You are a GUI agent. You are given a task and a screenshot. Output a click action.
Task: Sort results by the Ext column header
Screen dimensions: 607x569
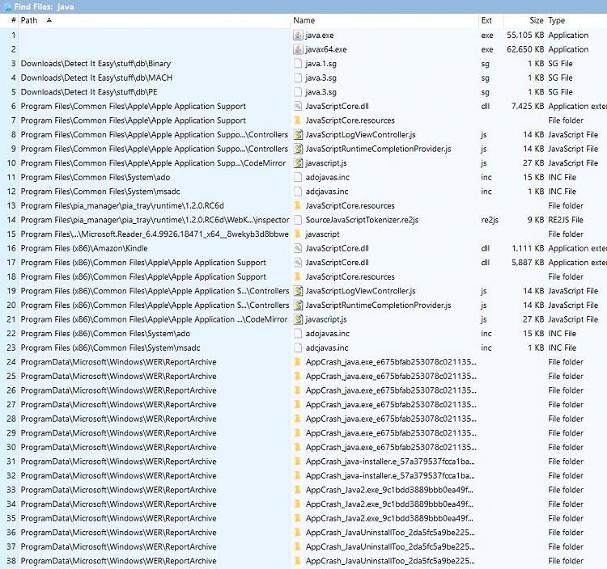(486, 20)
